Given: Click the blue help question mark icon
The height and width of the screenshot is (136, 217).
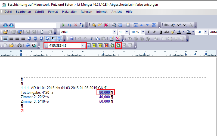Looking at the screenshot, I should point(28,46).
